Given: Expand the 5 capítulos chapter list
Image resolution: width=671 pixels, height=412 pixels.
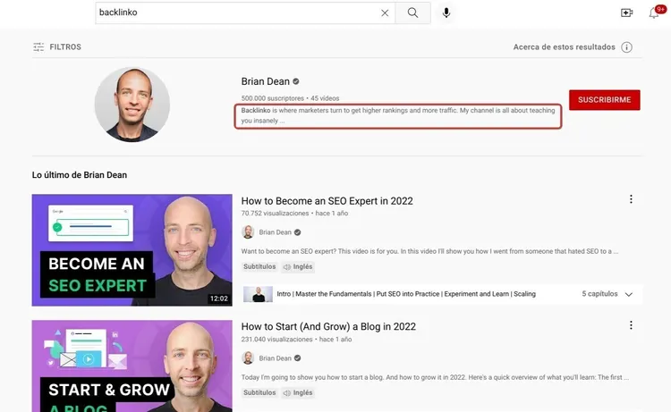Looking at the screenshot, I should click(x=607, y=294).
